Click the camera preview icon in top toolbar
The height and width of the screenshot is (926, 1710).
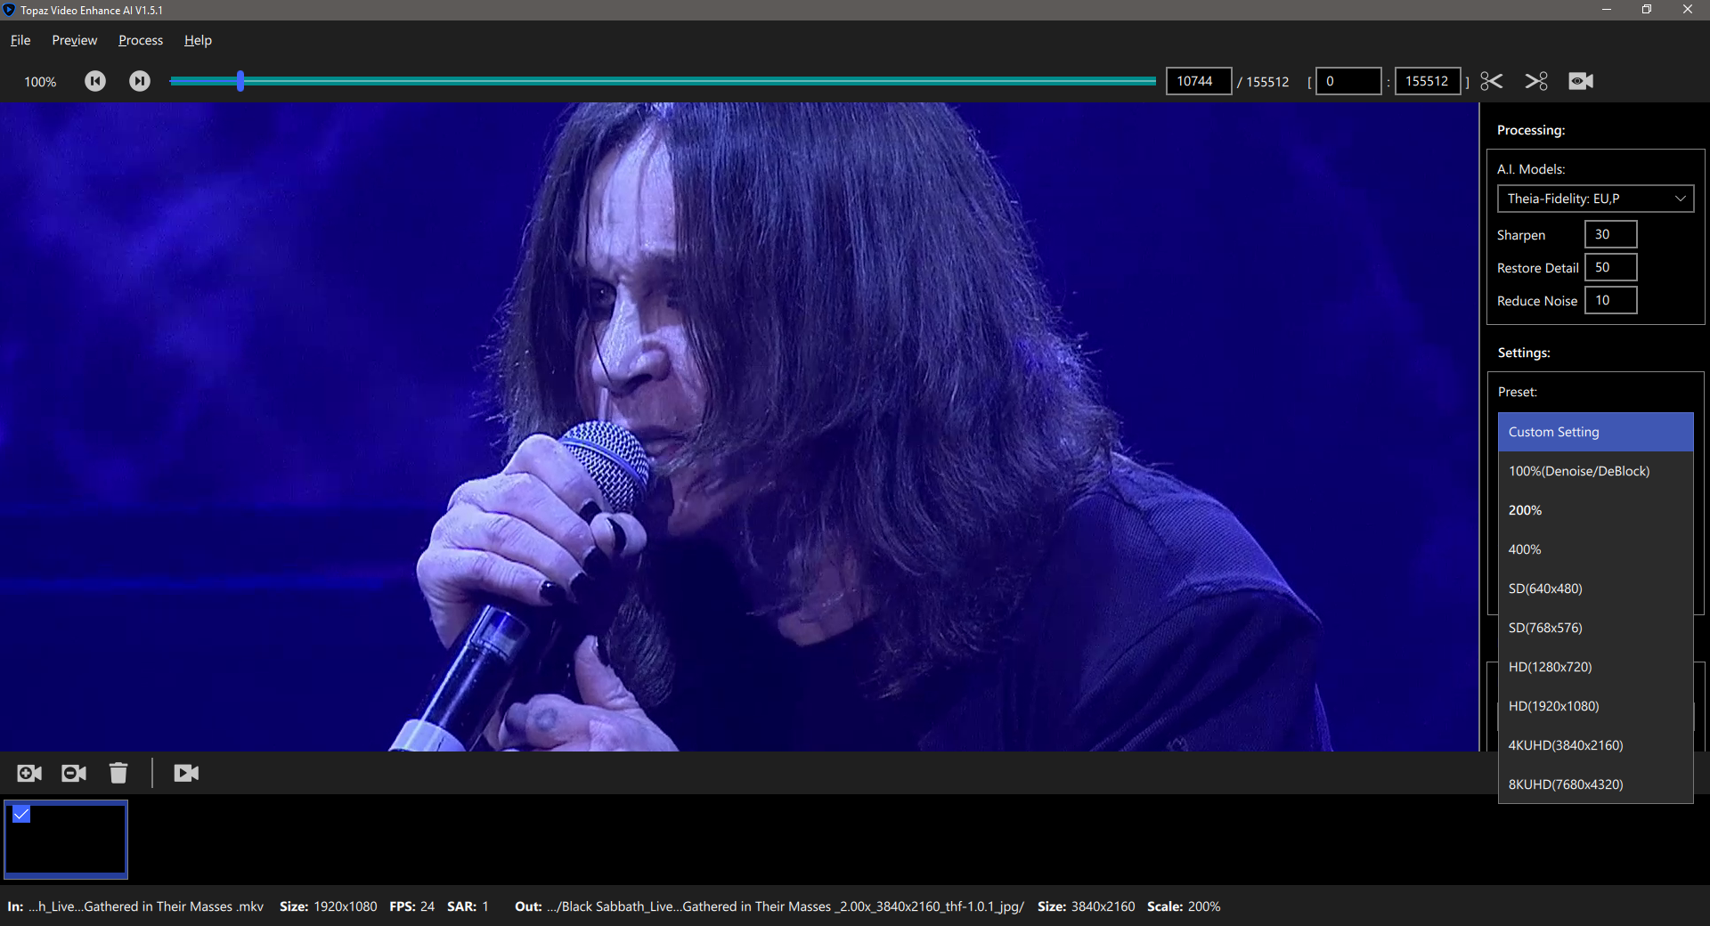click(x=1581, y=81)
